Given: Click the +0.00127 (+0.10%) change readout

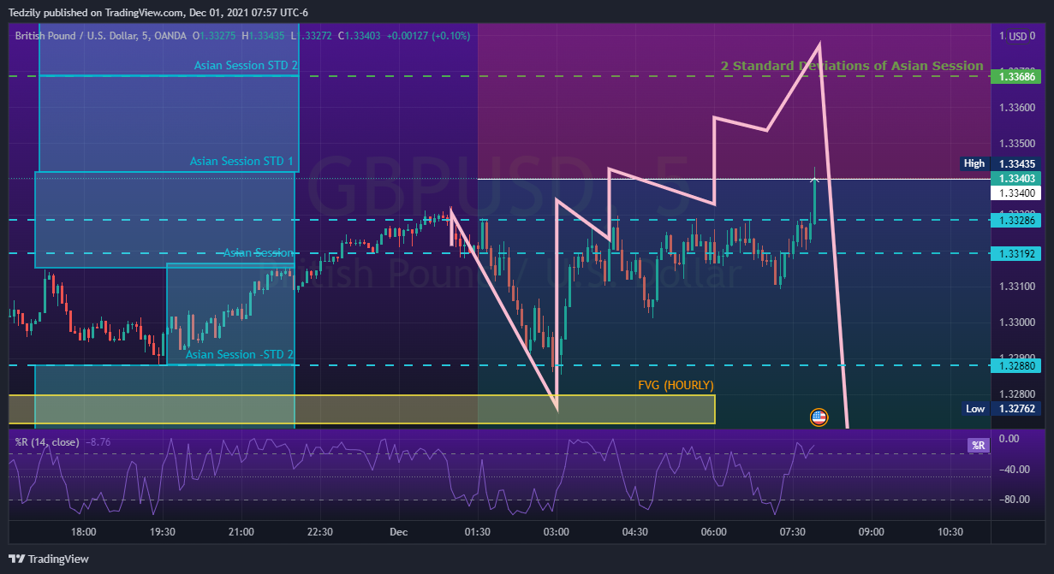Looking at the screenshot, I should click(428, 35).
